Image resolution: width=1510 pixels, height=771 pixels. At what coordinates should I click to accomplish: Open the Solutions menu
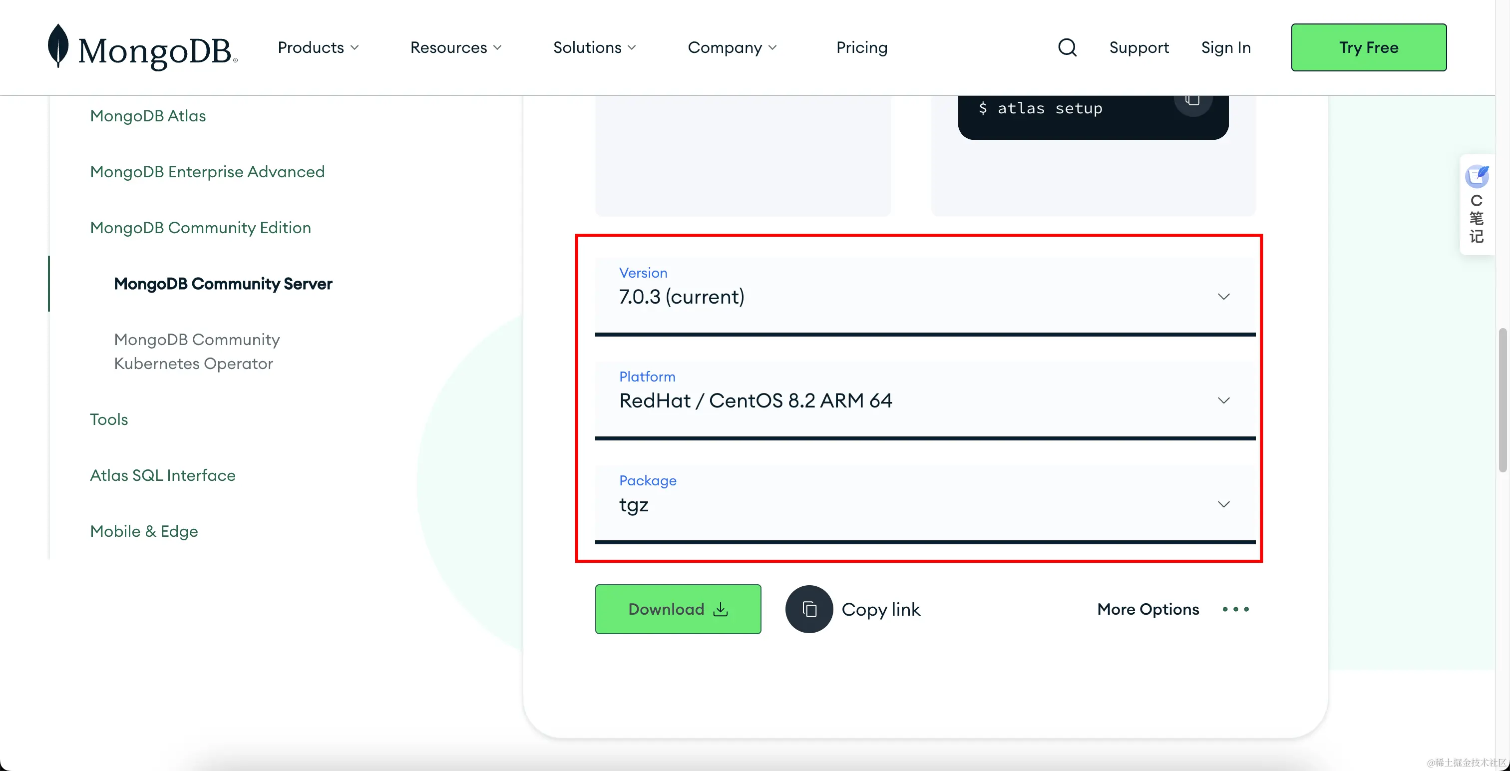point(594,47)
